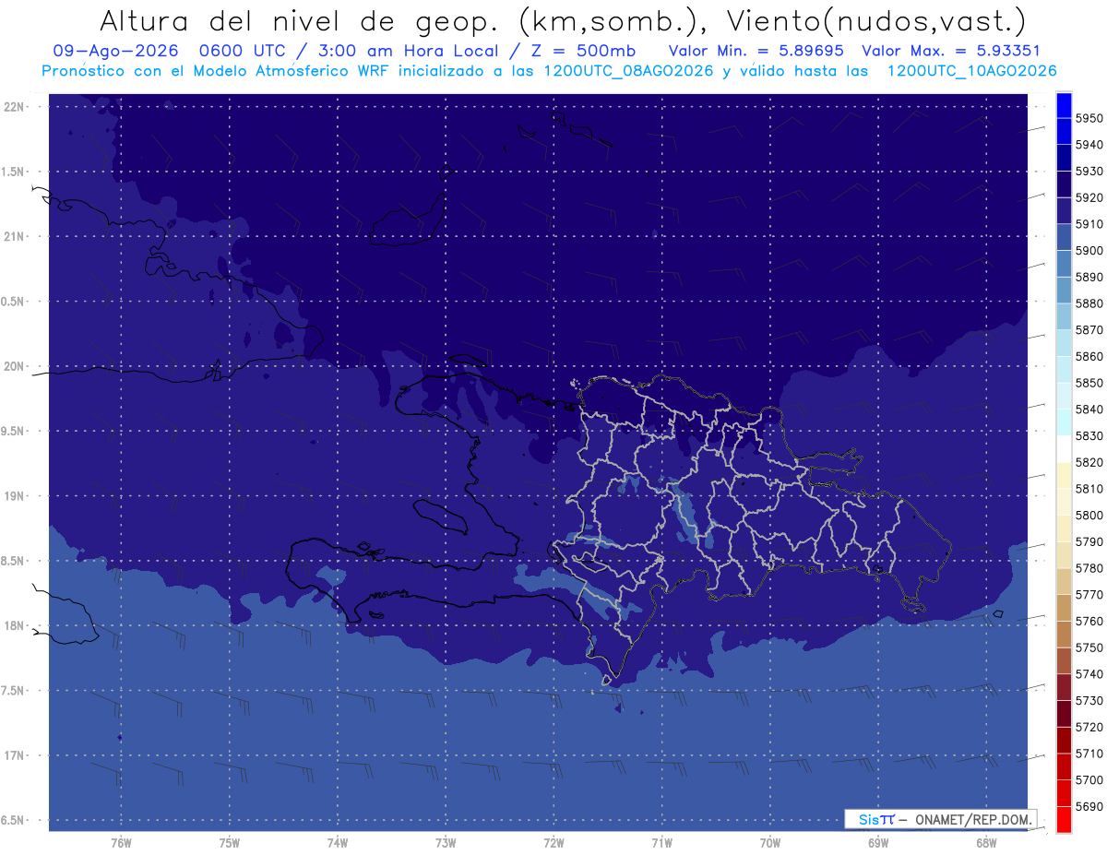Click 'Valor Max. = 5.93351'
Image resolution: width=1107 pixels, height=855 pixels.
(x=950, y=51)
